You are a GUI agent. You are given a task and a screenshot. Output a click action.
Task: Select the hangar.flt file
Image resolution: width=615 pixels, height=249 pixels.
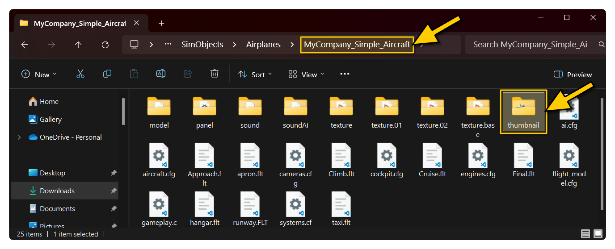[x=205, y=210]
